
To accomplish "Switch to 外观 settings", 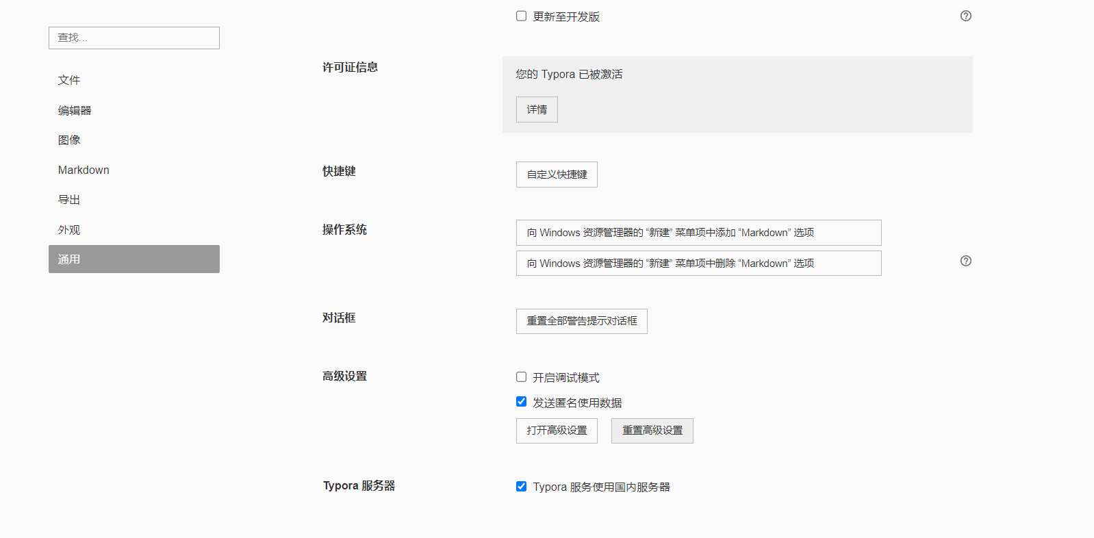I will click(x=69, y=230).
